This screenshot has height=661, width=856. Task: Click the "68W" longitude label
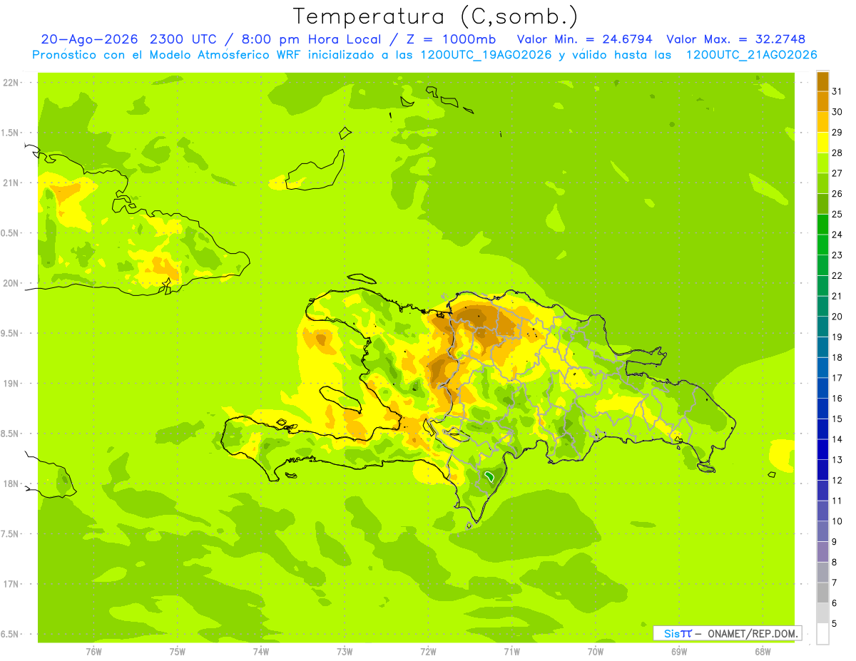[763, 651]
